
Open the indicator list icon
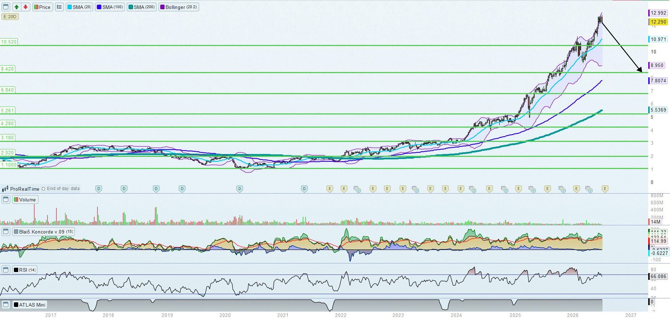click(59, 7)
